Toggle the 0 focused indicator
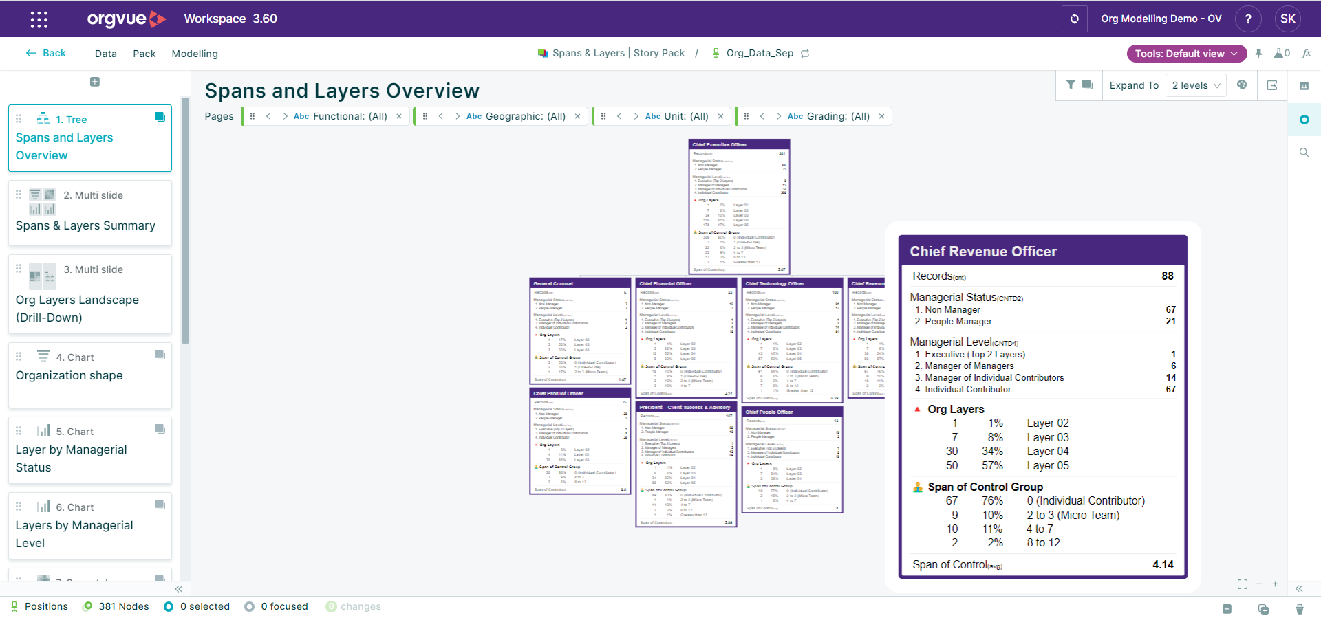The height and width of the screenshot is (620, 1321). click(x=276, y=606)
